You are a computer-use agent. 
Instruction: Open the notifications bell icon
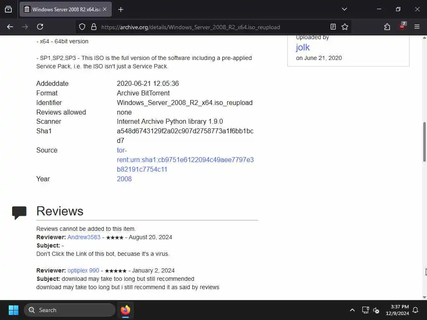[x=416, y=310]
